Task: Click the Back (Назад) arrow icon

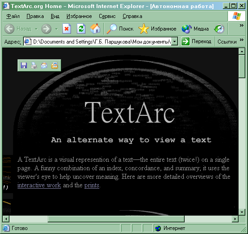Action: (x=9, y=29)
